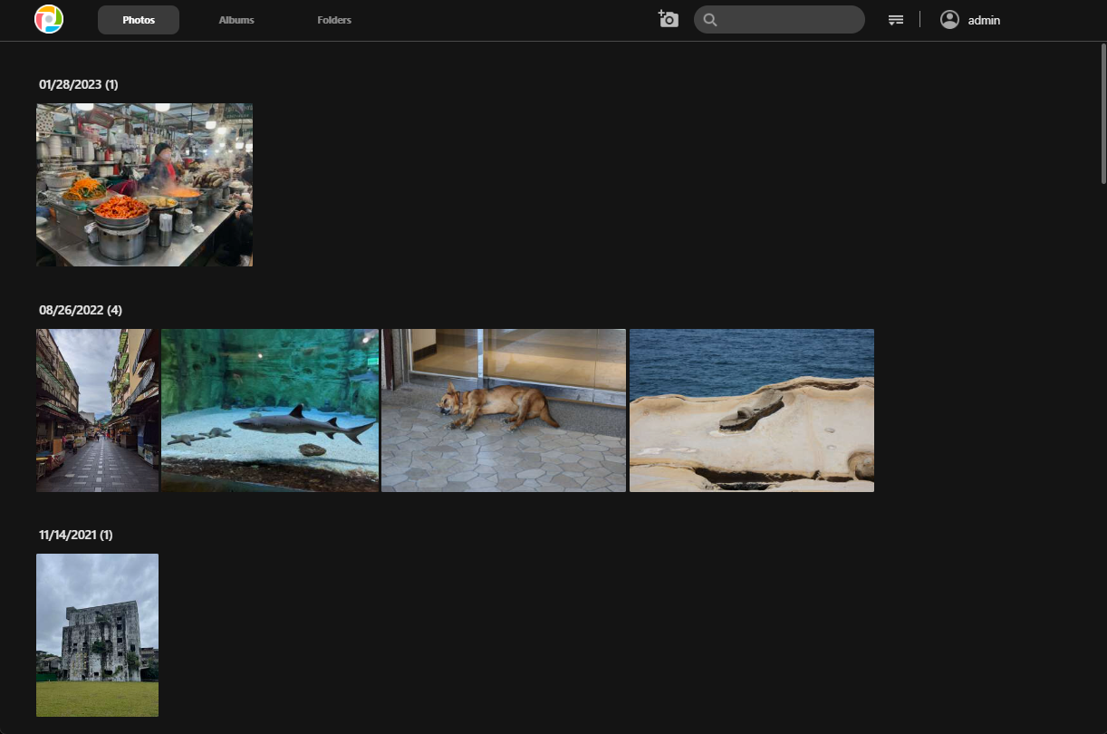The width and height of the screenshot is (1107, 734).
Task: Open the coastal rock formation photo
Action: [752, 410]
